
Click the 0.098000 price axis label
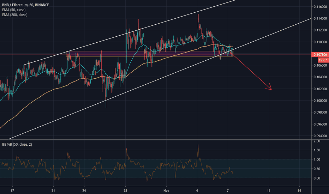pyautogui.click(x=320, y=112)
